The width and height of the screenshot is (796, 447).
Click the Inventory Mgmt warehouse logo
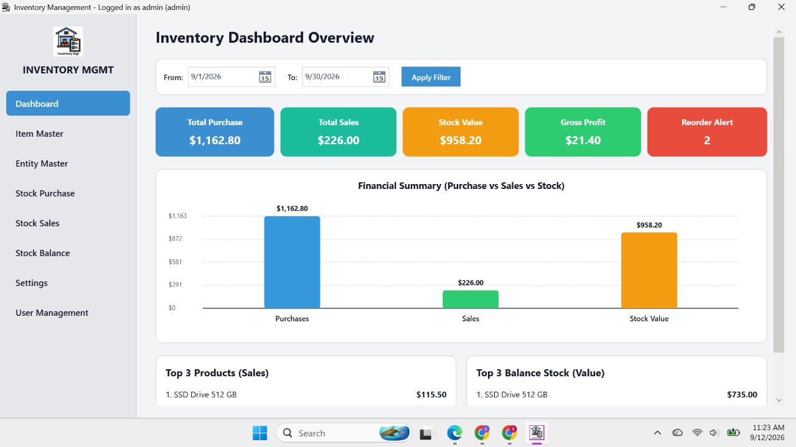[x=68, y=41]
